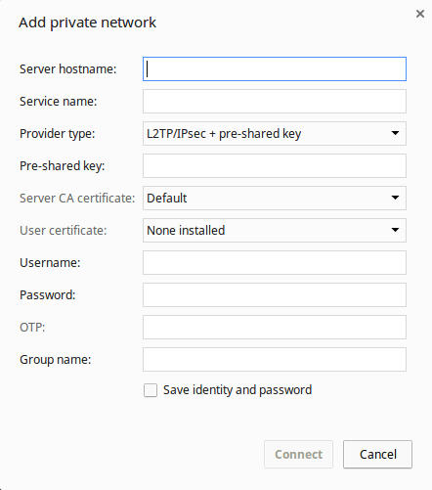Click the 'Pre-shared key:' label text
The height and width of the screenshot is (490, 432).
[63, 166]
